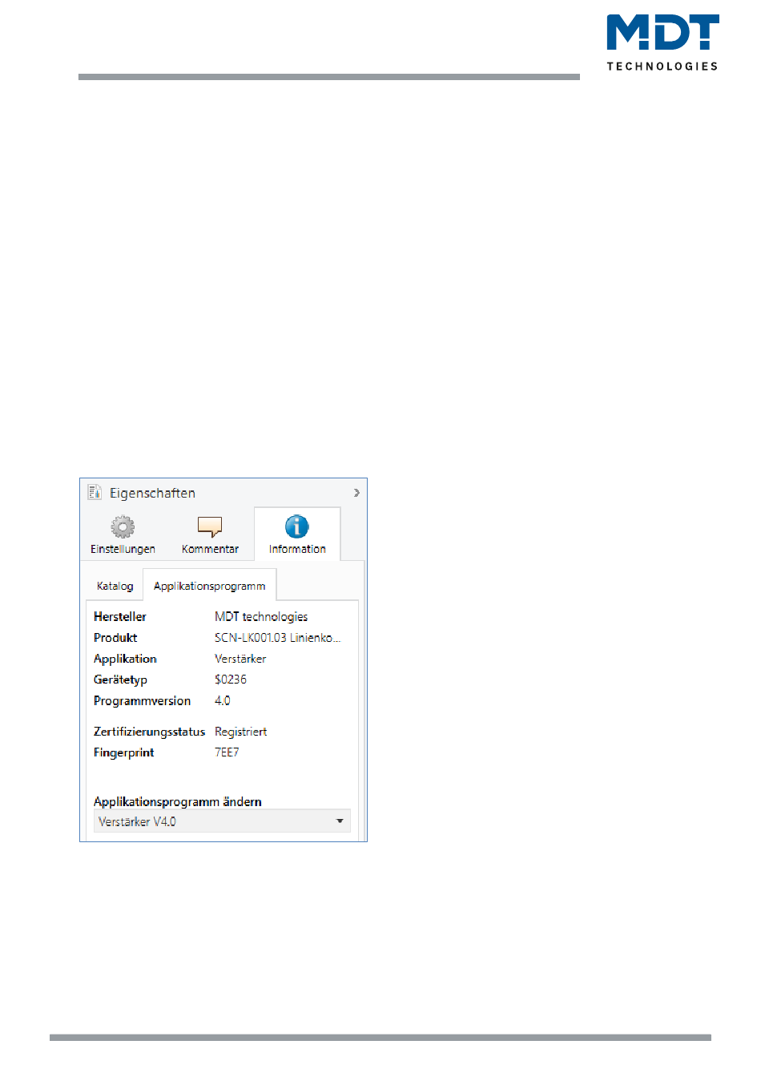Select the Kommentar tab label
The width and height of the screenshot is (761, 1089).
(210, 549)
